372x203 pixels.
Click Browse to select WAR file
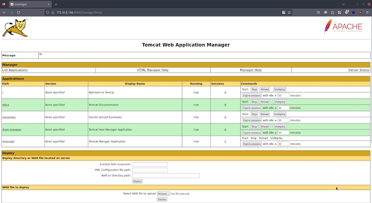click(163, 194)
